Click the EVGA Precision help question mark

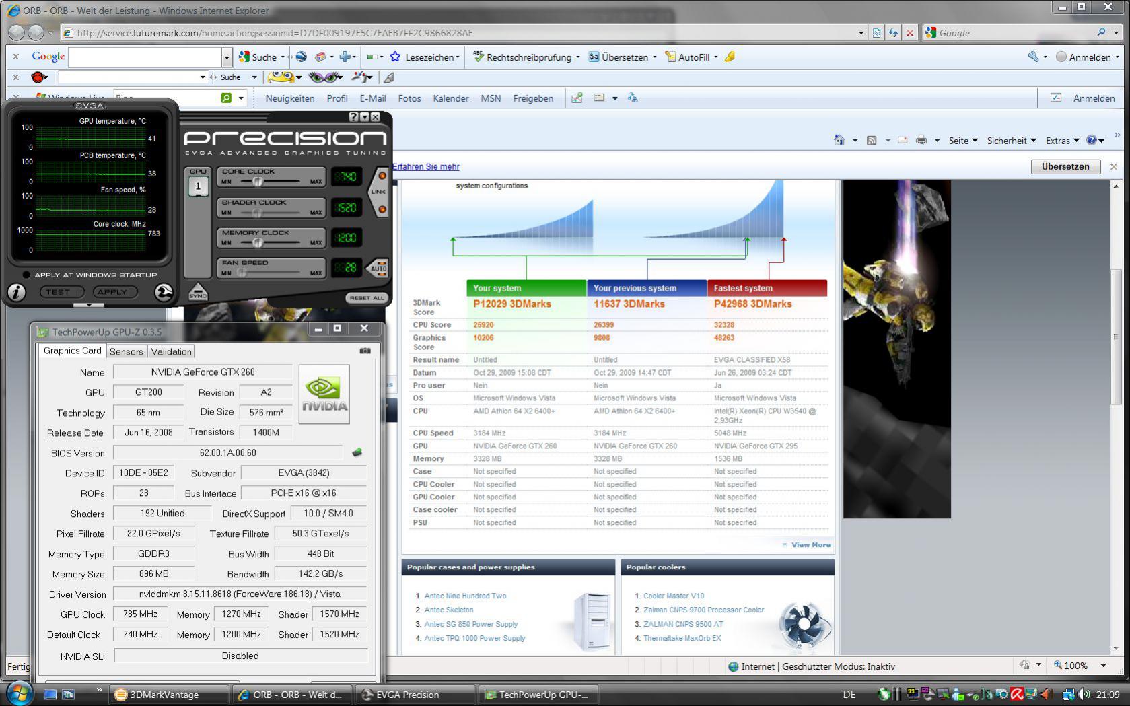(x=353, y=117)
